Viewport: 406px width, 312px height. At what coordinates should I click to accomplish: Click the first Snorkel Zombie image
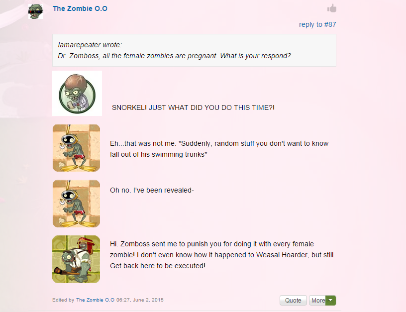(x=77, y=148)
